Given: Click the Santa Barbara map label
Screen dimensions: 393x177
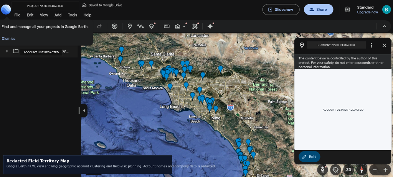Looking at the screenshot, I should coord(104,56).
